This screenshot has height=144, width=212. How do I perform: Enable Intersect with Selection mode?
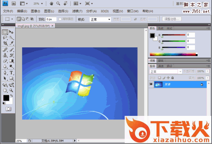pos(32,19)
